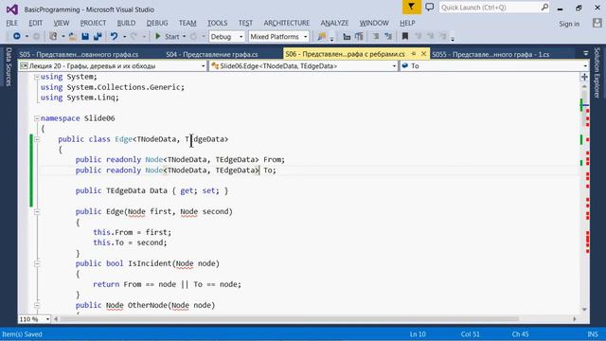The width and height of the screenshot is (606, 341).
Task: Open the Start button dropdown arrow
Action: point(184,37)
